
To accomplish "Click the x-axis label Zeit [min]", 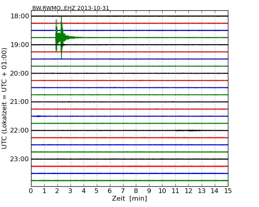I will pos(129,198).
